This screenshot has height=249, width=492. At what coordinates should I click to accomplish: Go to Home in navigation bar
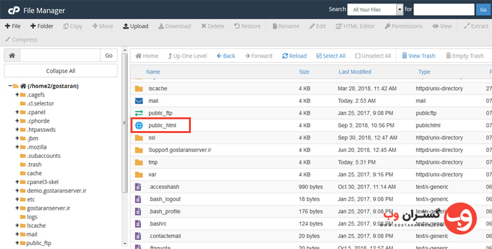click(147, 56)
